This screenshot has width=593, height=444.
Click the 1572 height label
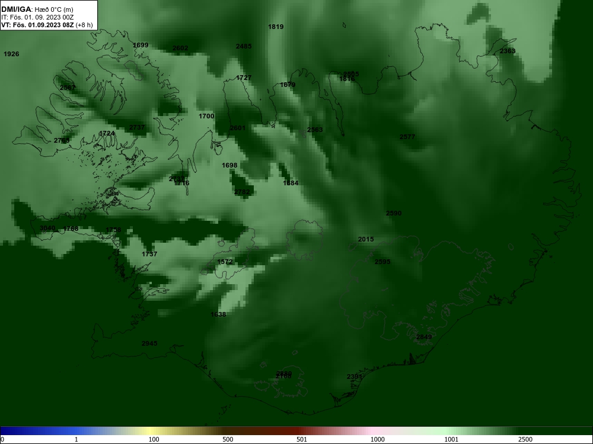(x=225, y=262)
